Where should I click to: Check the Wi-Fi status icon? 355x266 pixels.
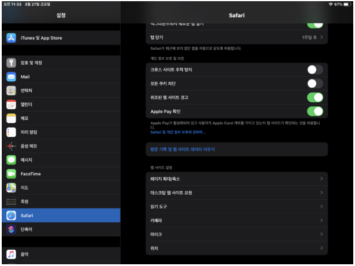pyautogui.click(x=331, y=4)
